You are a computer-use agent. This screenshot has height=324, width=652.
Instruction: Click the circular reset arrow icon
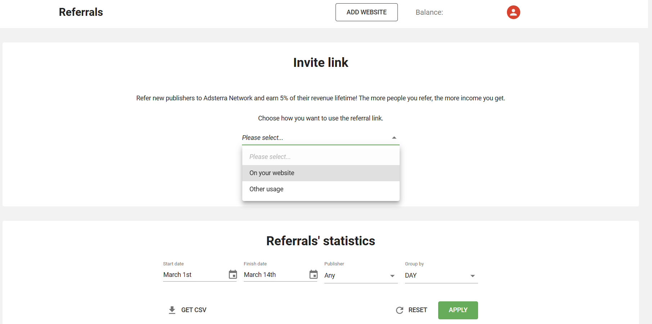400,310
